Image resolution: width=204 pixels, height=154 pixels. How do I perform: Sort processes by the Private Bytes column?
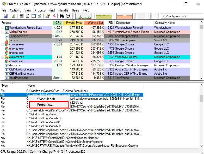[x=74, y=23]
